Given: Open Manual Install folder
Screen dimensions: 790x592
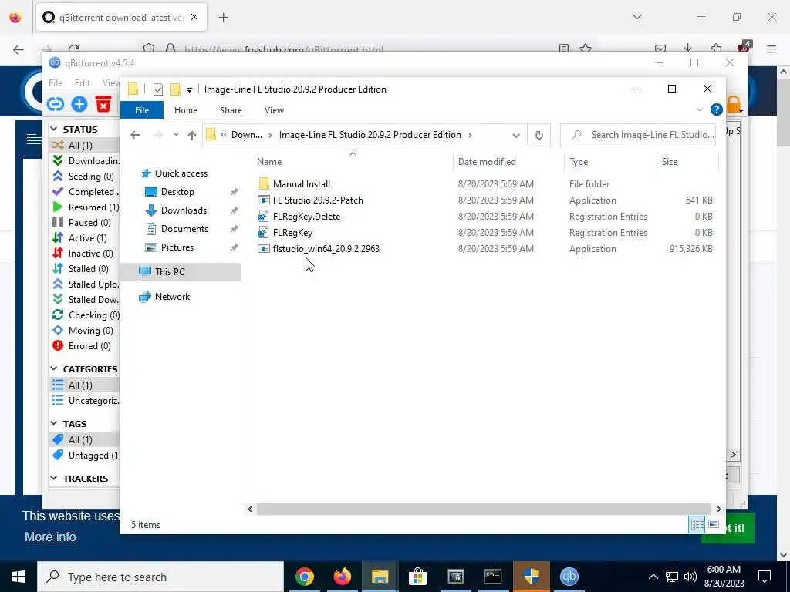Looking at the screenshot, I should point(302,183).
